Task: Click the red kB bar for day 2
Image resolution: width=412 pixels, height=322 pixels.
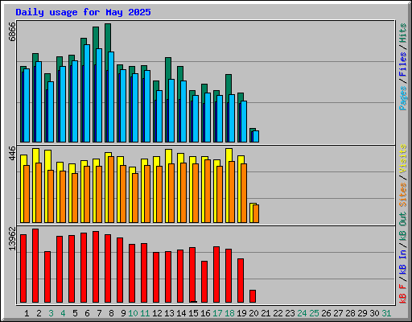Action: [x=35, y=266]
